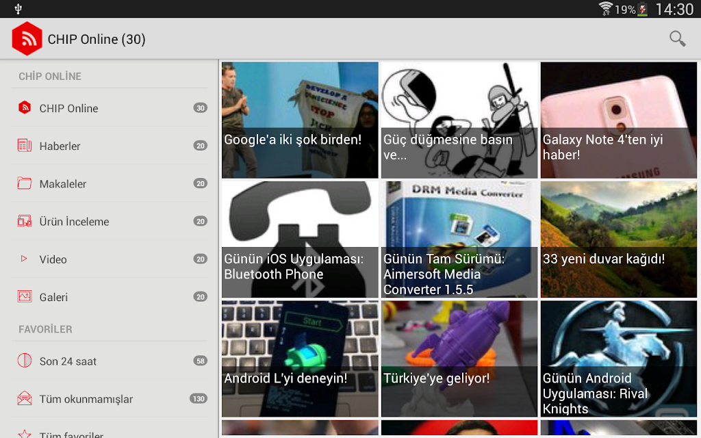Select the Galeri picture icon

(25, 296)
